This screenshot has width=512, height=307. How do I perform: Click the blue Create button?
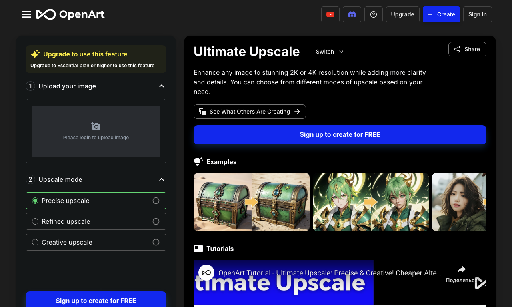(x=441, y=14)
